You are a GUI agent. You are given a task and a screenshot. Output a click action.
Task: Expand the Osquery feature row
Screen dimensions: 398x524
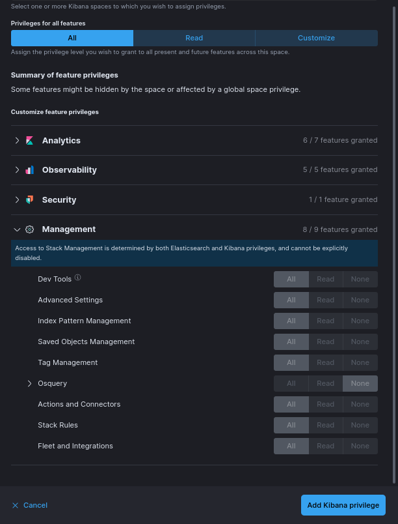pyautogui.click(x=29, y=383)
